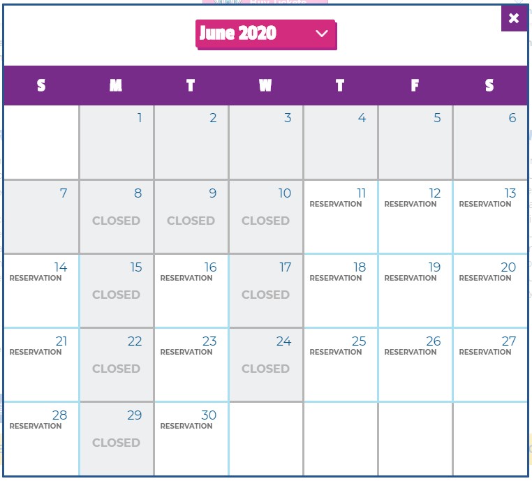Click the dropdown chevron beside June 2020

[322, 34]
